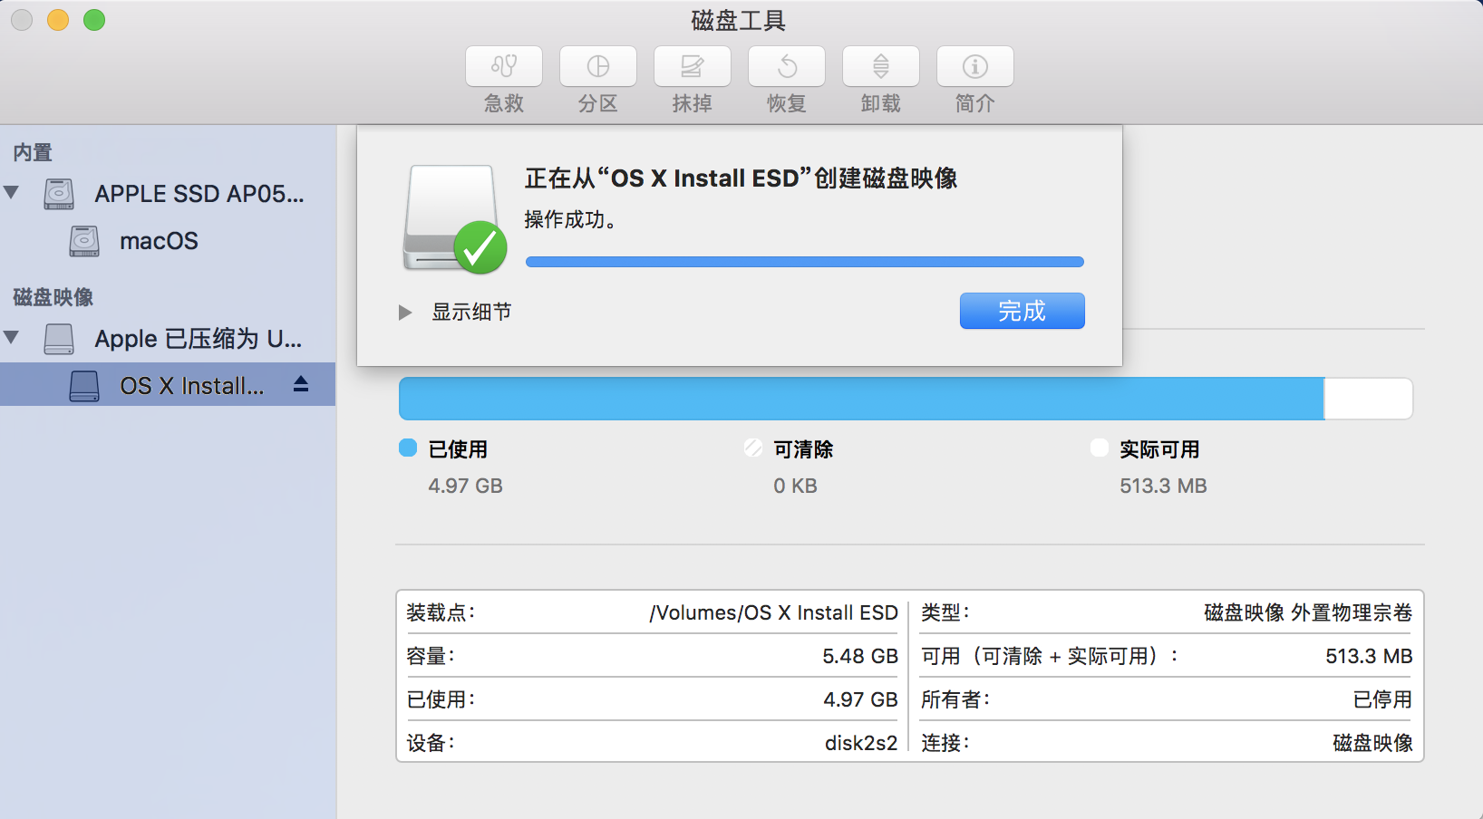Select OS X Install under 磁盘映像
Image resolution: width=1483 pixels, height=819 pixels.
point(190,384)
